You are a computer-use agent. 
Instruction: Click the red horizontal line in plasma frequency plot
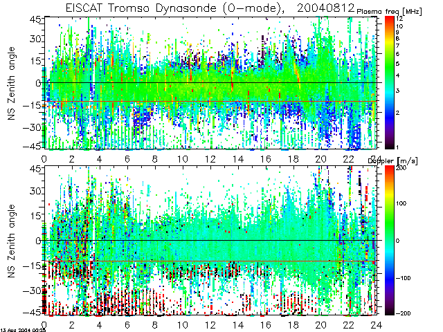point(210,101)
